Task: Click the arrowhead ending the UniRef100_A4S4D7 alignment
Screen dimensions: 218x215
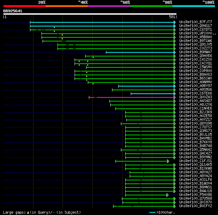Action: (175, 101)
